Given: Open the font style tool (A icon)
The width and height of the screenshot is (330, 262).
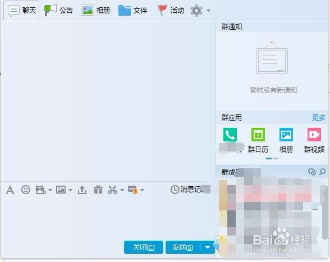Looking at the screenshot, I should coord(10,190).
